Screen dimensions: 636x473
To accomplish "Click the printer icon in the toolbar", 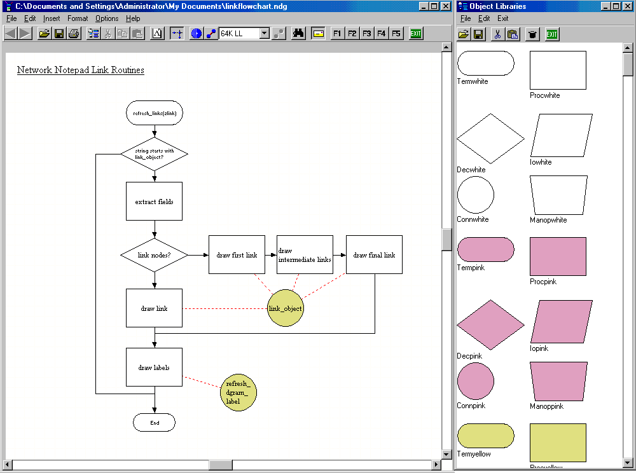I will click(74, 34).
